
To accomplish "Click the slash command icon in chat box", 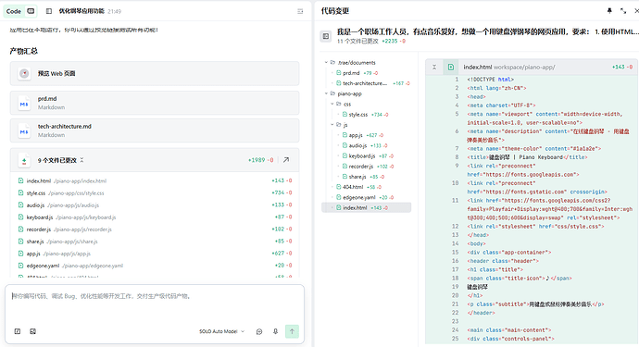I will (18, 331).
